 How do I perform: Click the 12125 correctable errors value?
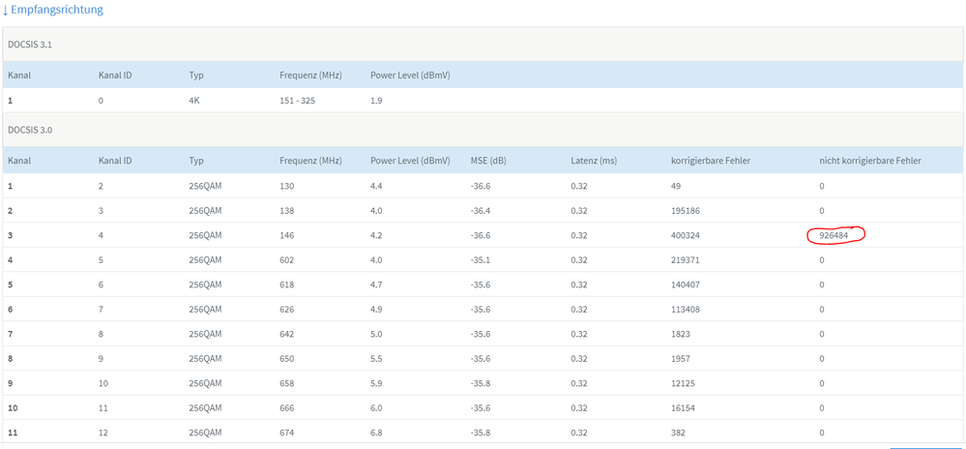[684, 383]
